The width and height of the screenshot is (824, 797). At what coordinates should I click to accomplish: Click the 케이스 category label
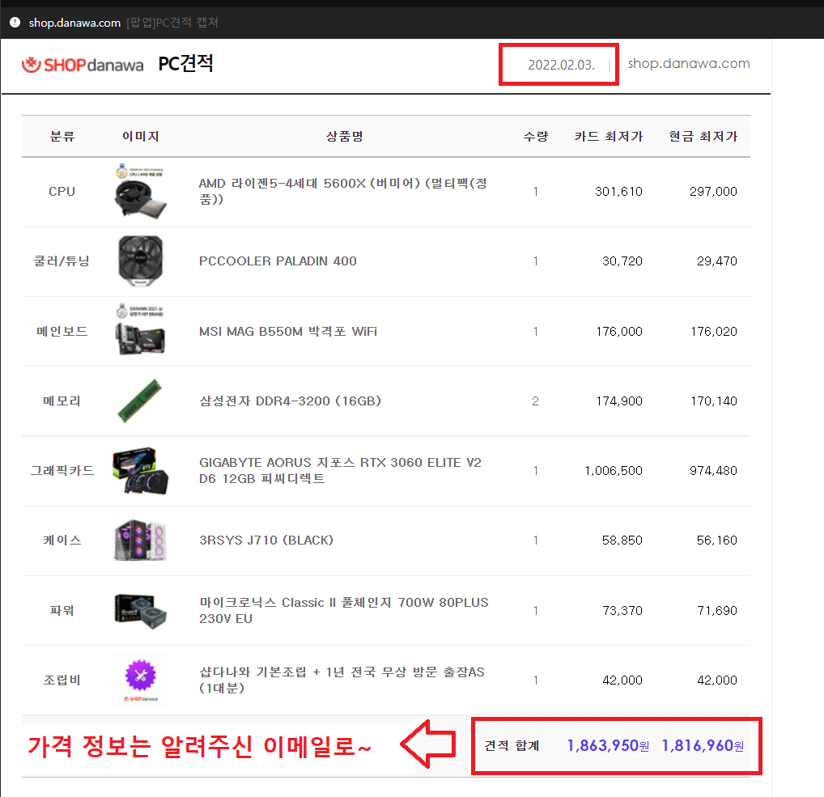(62, 540)
